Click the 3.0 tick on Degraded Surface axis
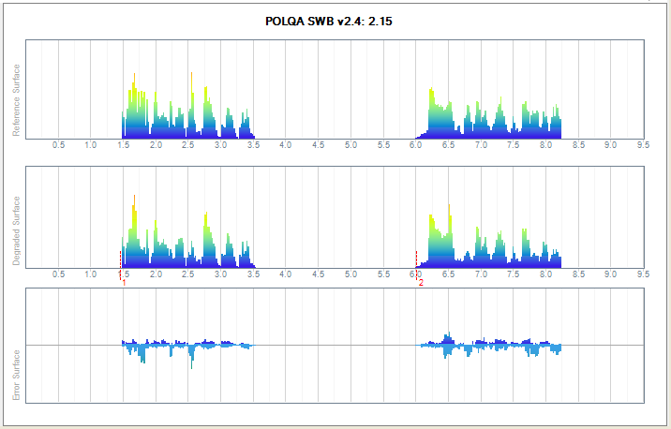 tap(220, 274)
